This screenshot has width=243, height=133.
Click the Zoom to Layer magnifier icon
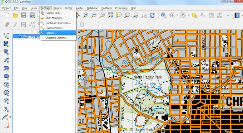point(127,15)
